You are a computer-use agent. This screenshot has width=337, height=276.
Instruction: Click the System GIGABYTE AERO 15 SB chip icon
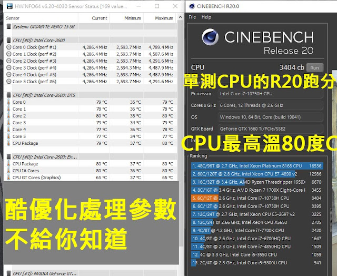coord(9,26)
